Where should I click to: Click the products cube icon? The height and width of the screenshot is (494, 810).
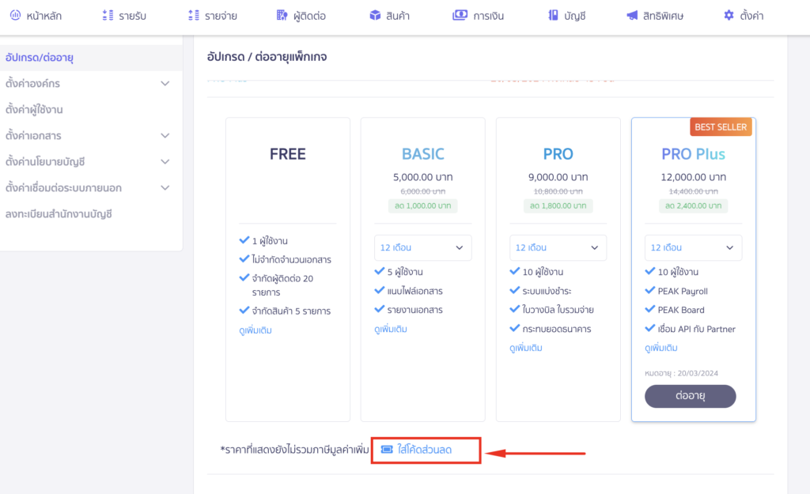(375, 16)
